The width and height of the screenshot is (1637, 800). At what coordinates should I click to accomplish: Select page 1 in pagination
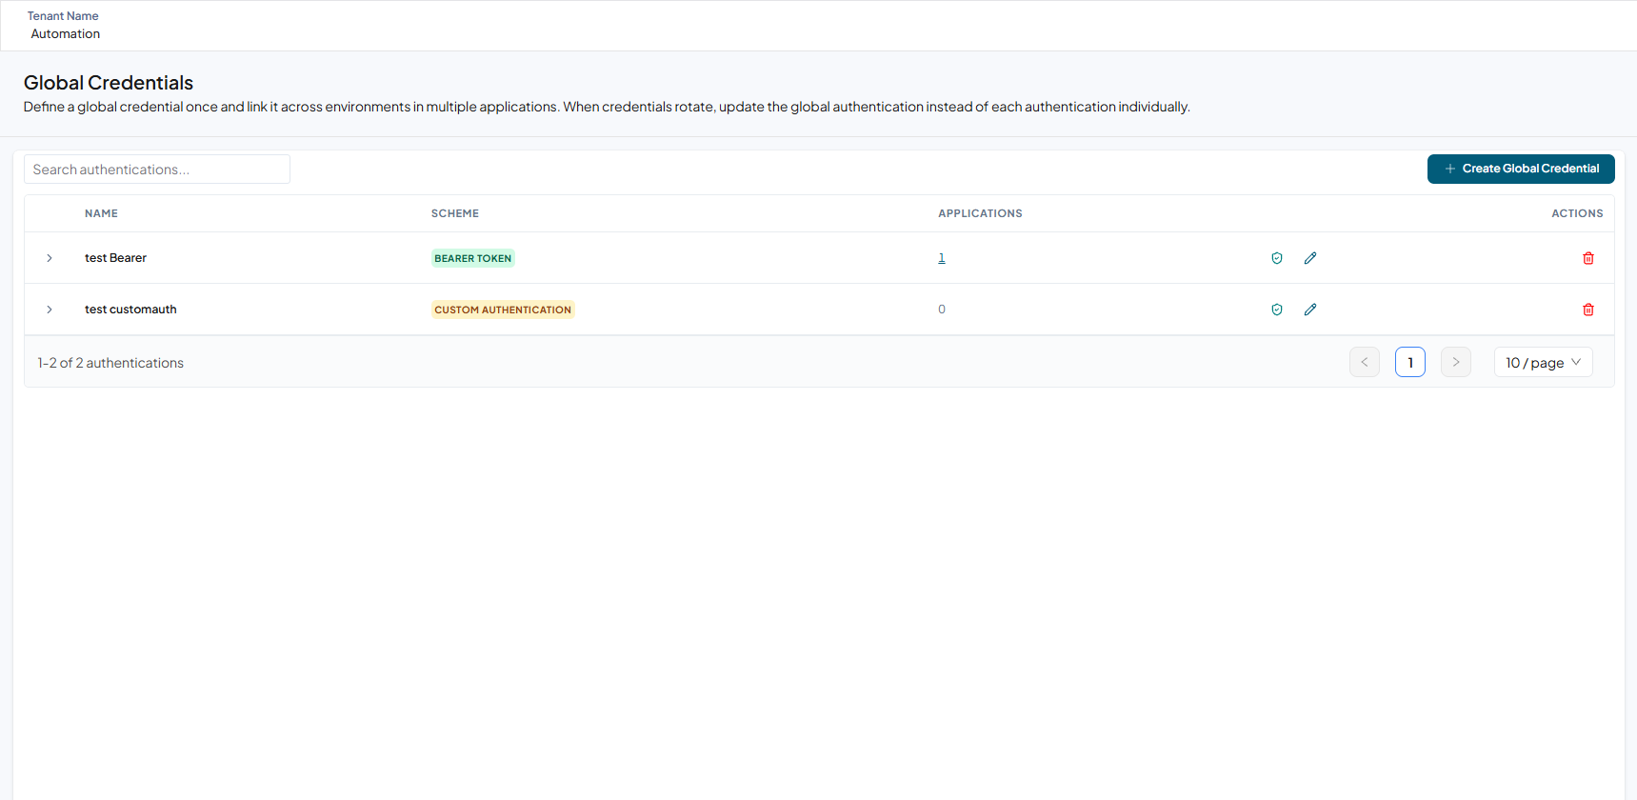click(1410, 362)
